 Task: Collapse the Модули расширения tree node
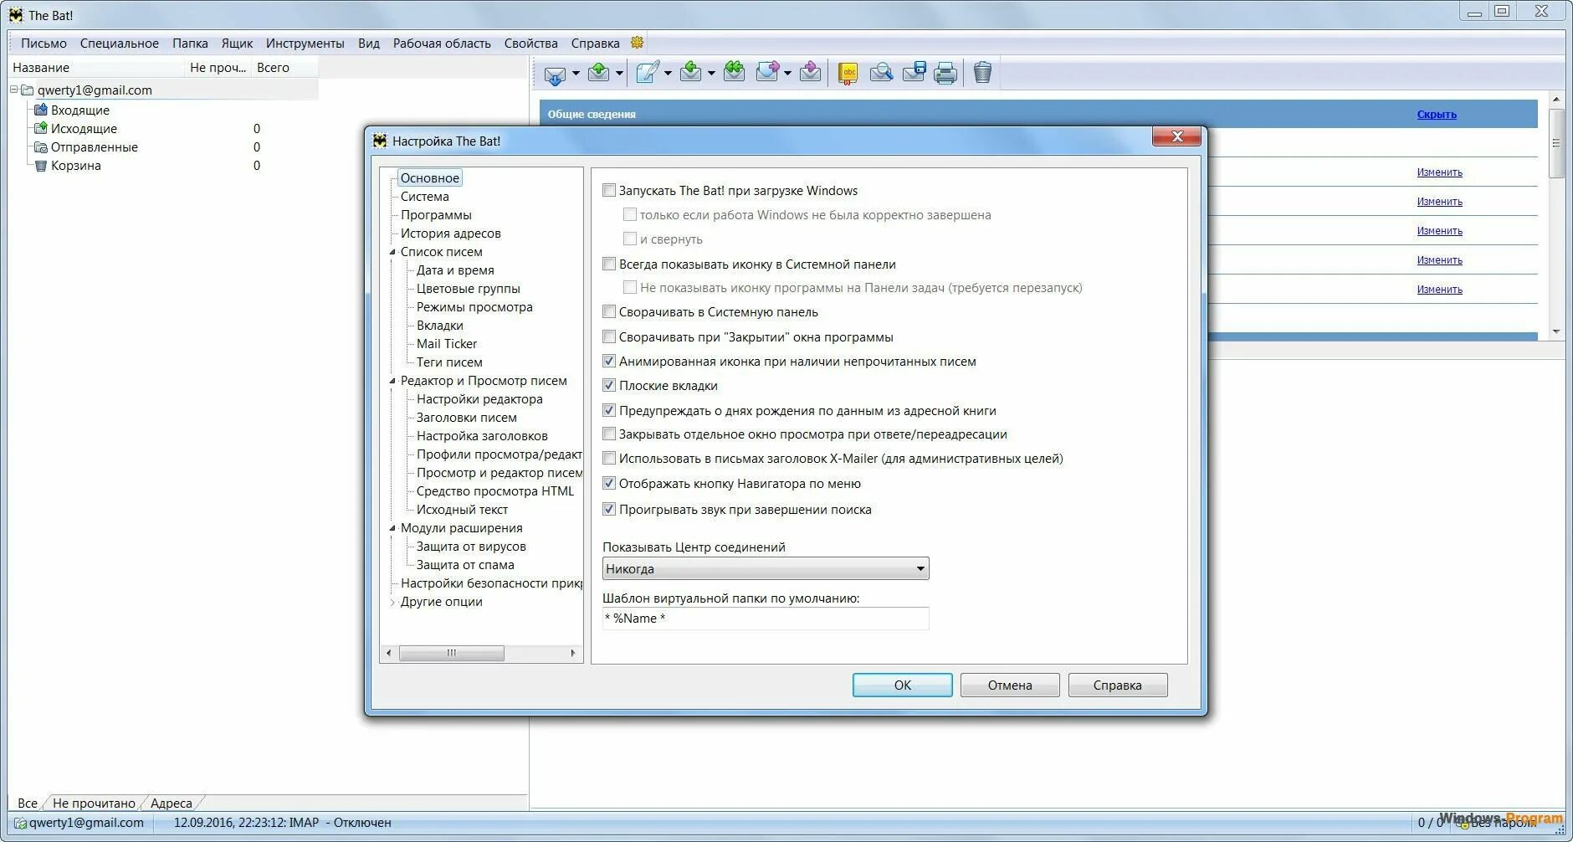(x=392, y=528)
